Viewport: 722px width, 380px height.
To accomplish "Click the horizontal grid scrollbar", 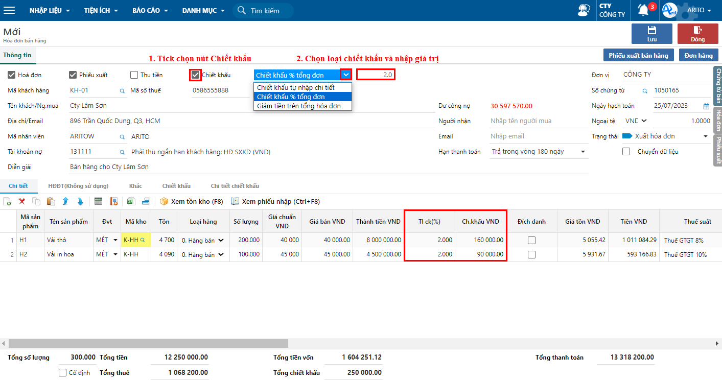I will (x=148, y=343).
